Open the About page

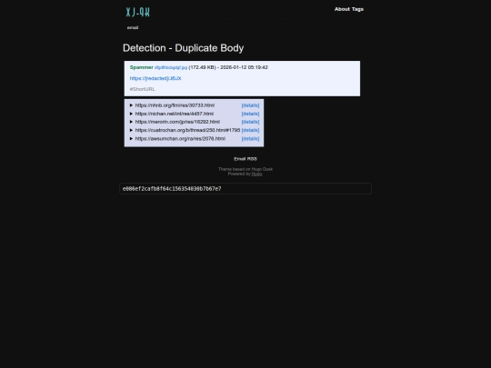pyautogui.click(x=342, y=9)
